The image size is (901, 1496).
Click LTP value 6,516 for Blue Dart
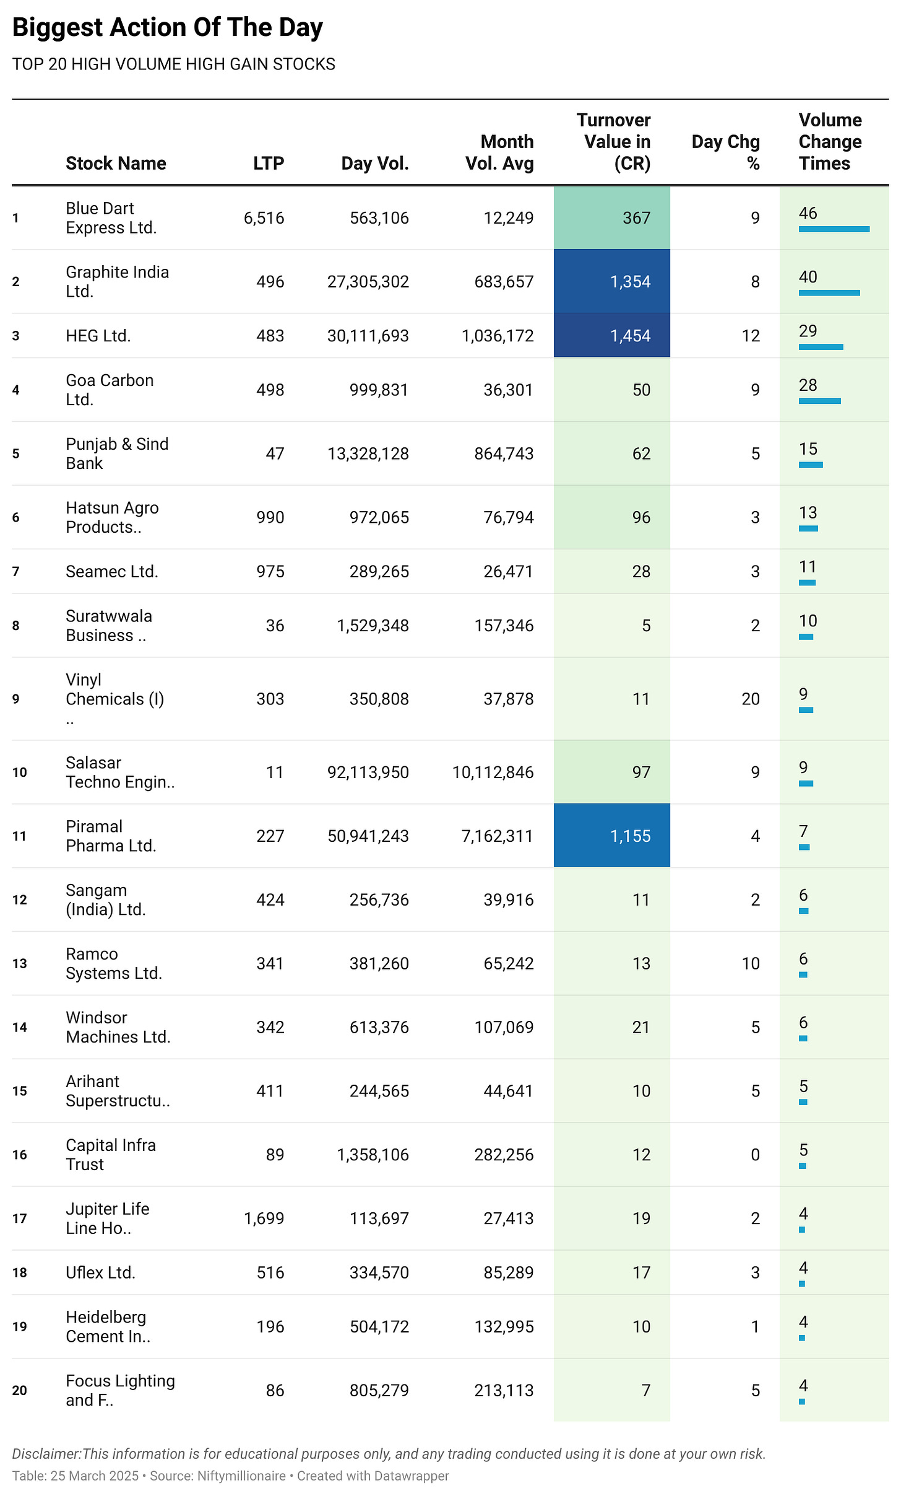[x=264, y=218]
